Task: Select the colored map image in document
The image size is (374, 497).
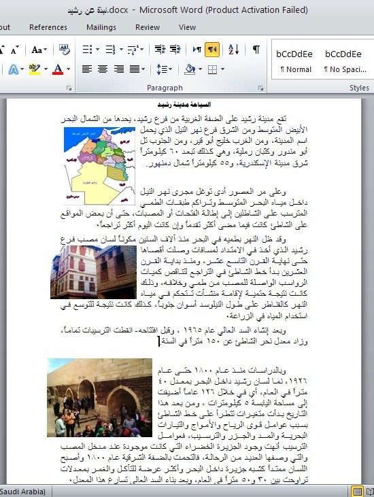Action: coord(99,166)
